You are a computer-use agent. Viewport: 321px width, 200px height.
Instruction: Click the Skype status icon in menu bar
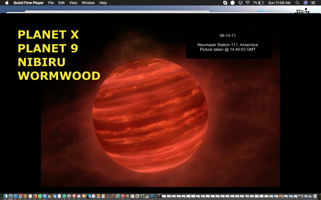point(225,3)
